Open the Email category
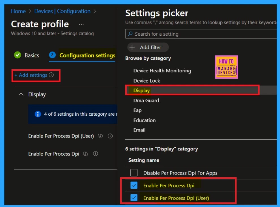280x207 pixels. [x=139, y=130]
